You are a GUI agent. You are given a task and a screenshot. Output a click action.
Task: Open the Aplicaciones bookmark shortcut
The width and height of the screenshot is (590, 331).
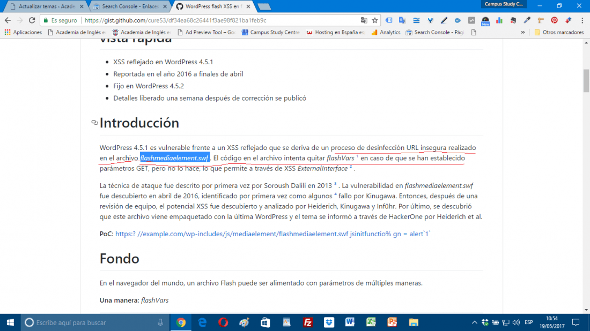(x=23, y=32)
